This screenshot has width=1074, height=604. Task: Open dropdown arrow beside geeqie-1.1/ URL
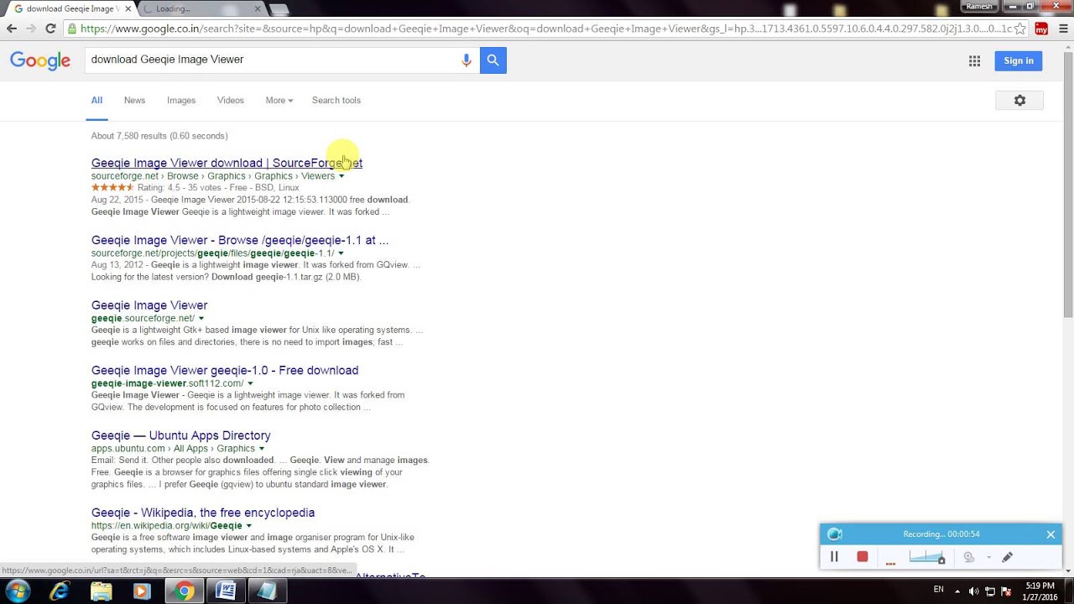(x=341, y=253)
